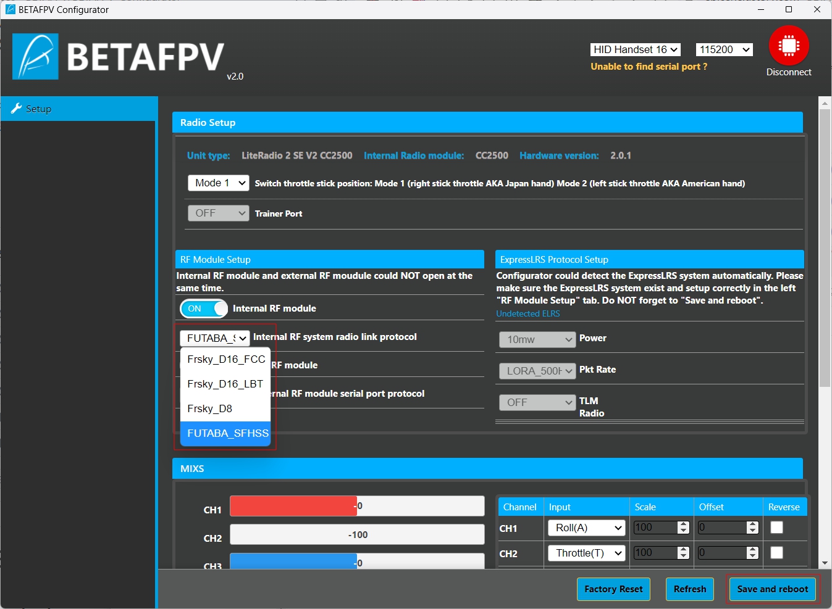Image resolution: width=832 pixels, height=609 pixels.
Task: Maximize the BETAFPV Configurator window
Action: pyautogui.click(x=789, y=9)
